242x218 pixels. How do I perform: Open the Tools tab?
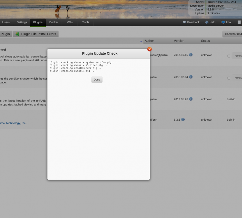tap(86, 22)
